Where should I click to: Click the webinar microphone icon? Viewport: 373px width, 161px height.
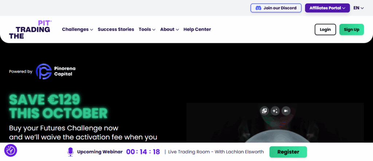tap(71, 152)
